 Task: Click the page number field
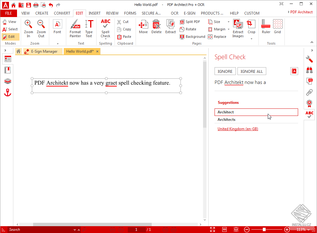tap(137, 229)
